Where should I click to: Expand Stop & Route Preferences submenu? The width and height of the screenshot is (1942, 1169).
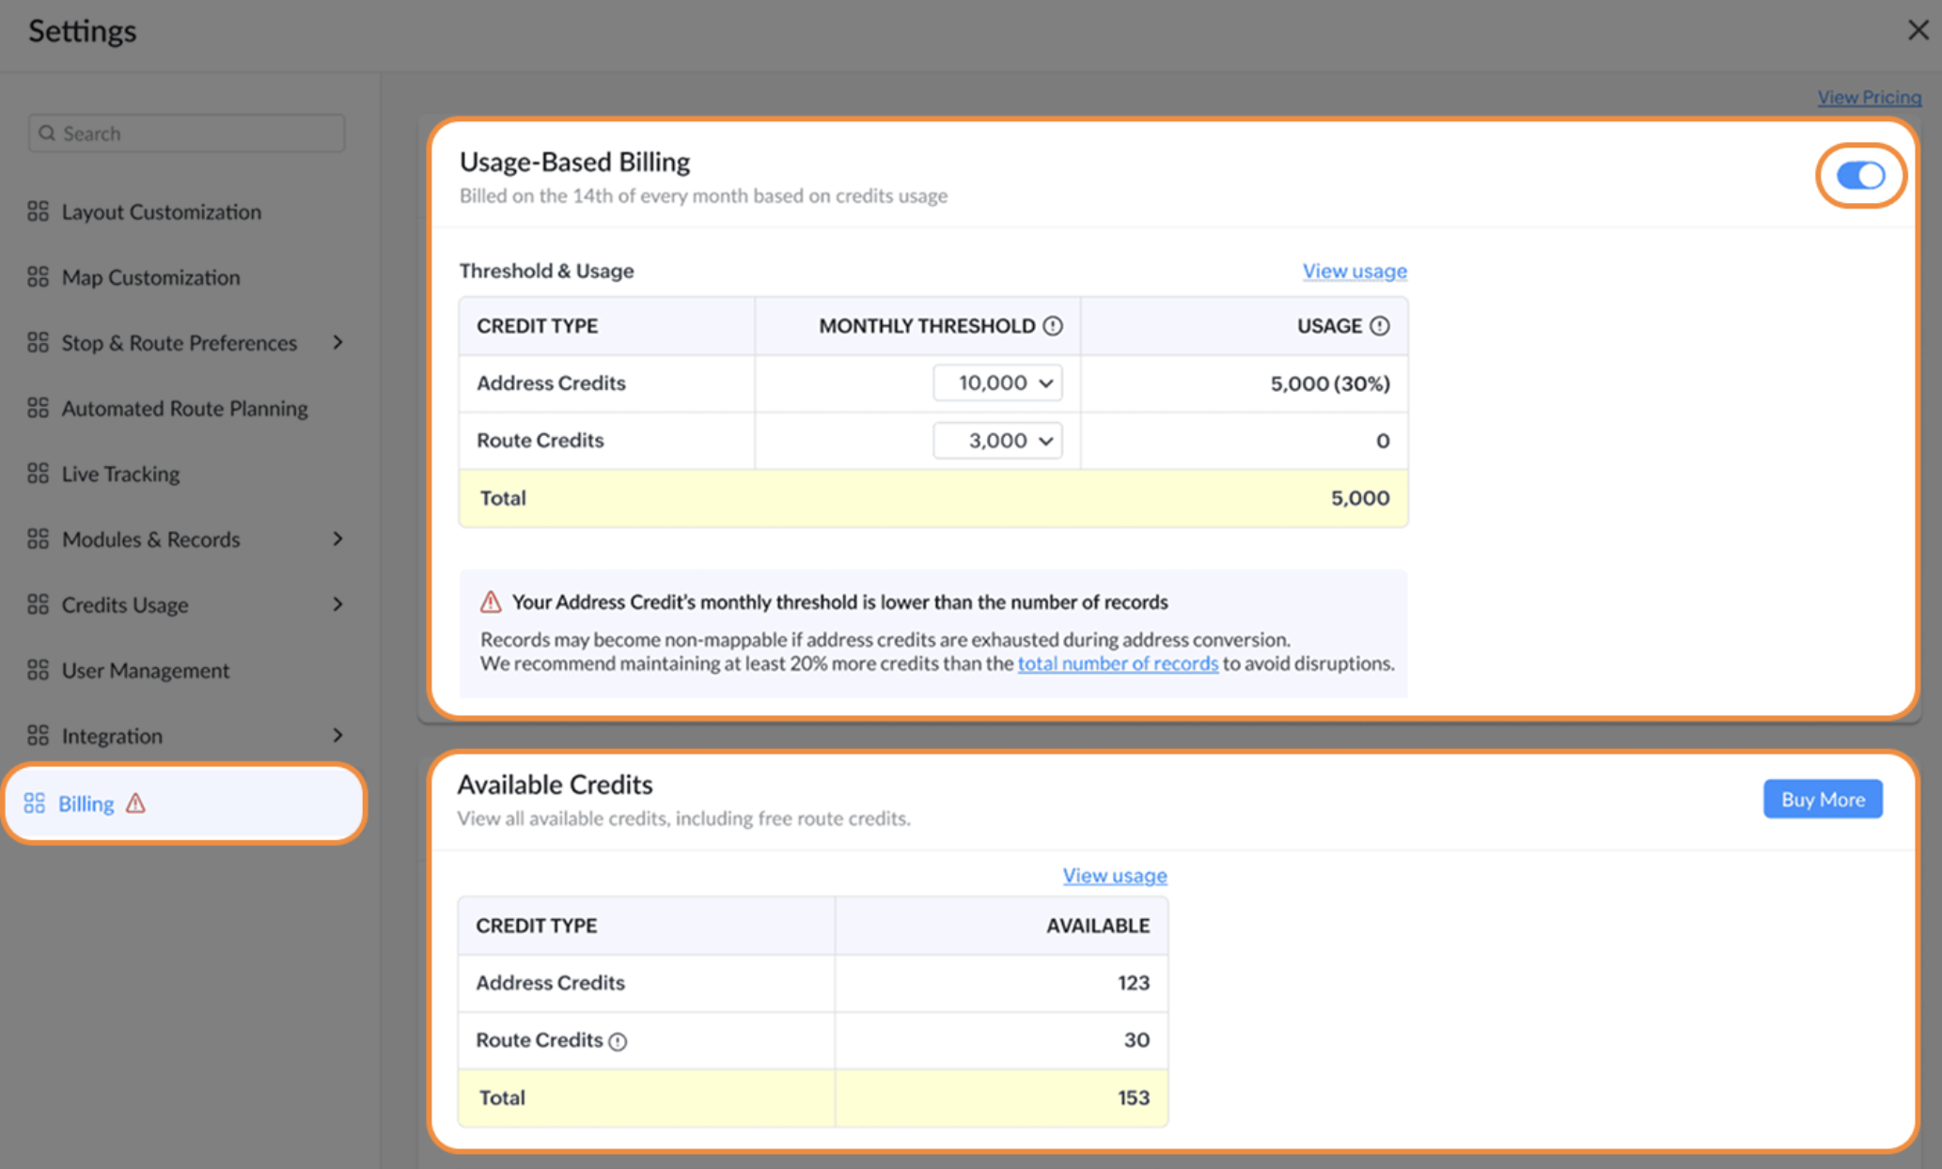pos(337,343)
